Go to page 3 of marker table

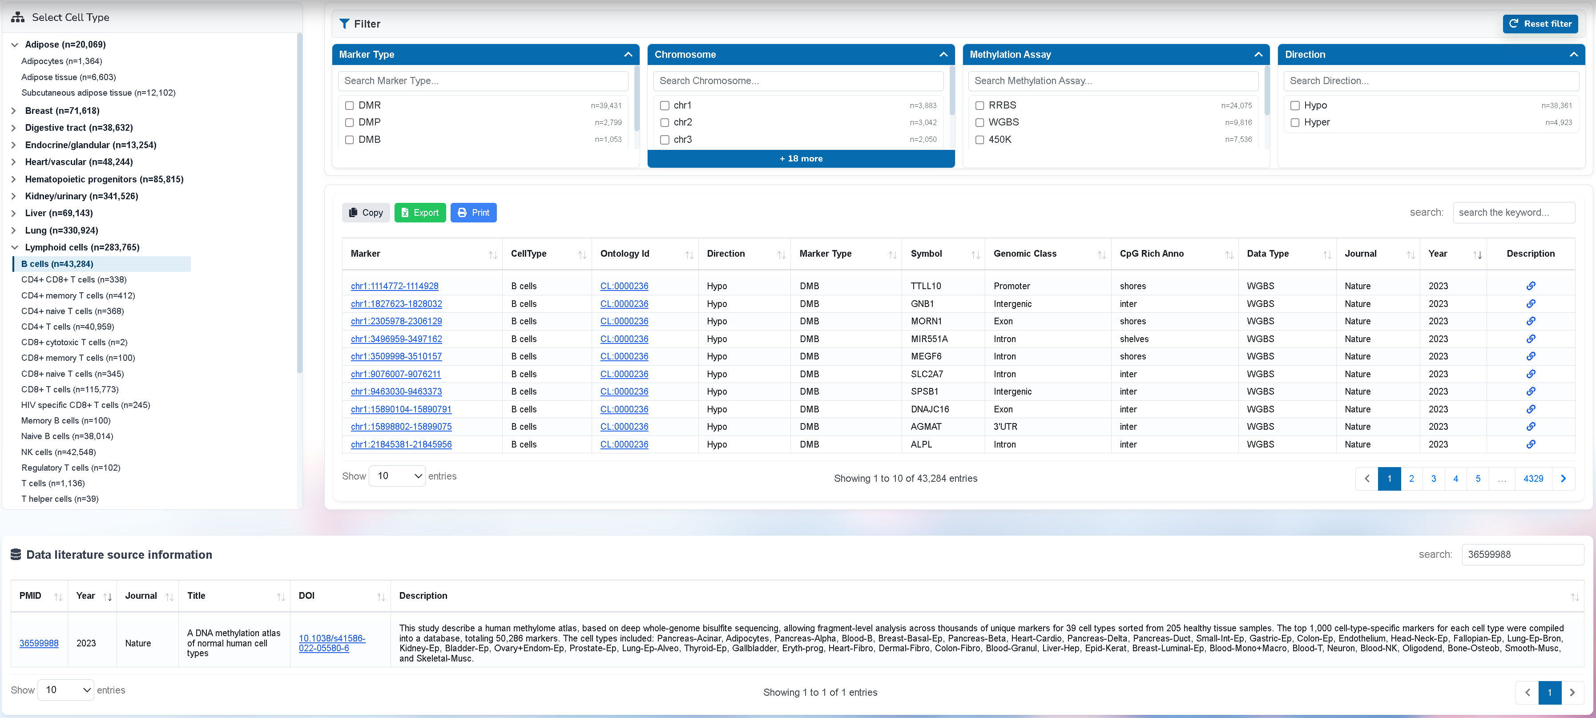pyautogui.click(x=1433, y=479)
